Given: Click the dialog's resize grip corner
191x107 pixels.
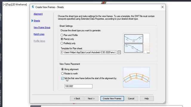Looking at the screenshot, I should point(164,102).
